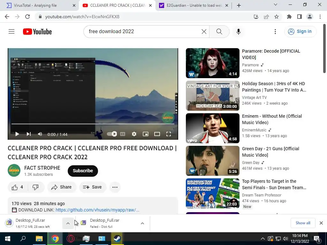
Task: Start voice search with the microphone
Action: click(x=239, y=32)
